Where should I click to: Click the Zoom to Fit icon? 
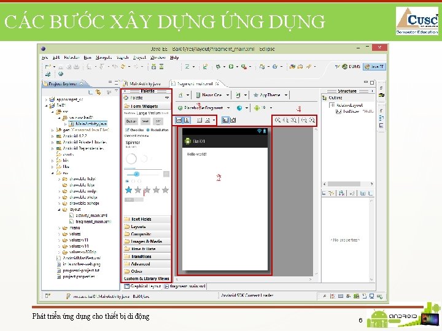[285, 120]
